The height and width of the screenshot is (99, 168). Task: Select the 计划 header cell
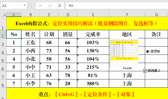49,34
